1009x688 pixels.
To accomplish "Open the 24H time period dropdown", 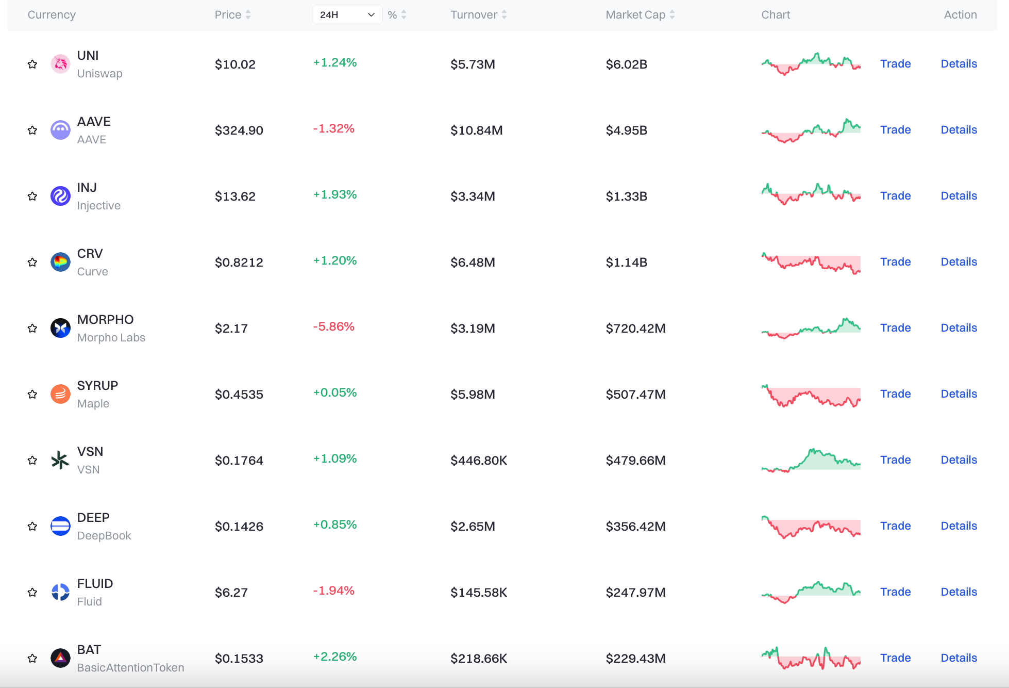I will 347,14.
